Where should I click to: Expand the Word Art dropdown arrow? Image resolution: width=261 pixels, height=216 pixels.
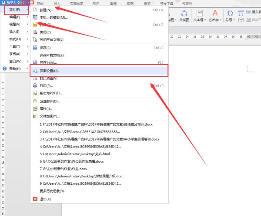point(221,20)
